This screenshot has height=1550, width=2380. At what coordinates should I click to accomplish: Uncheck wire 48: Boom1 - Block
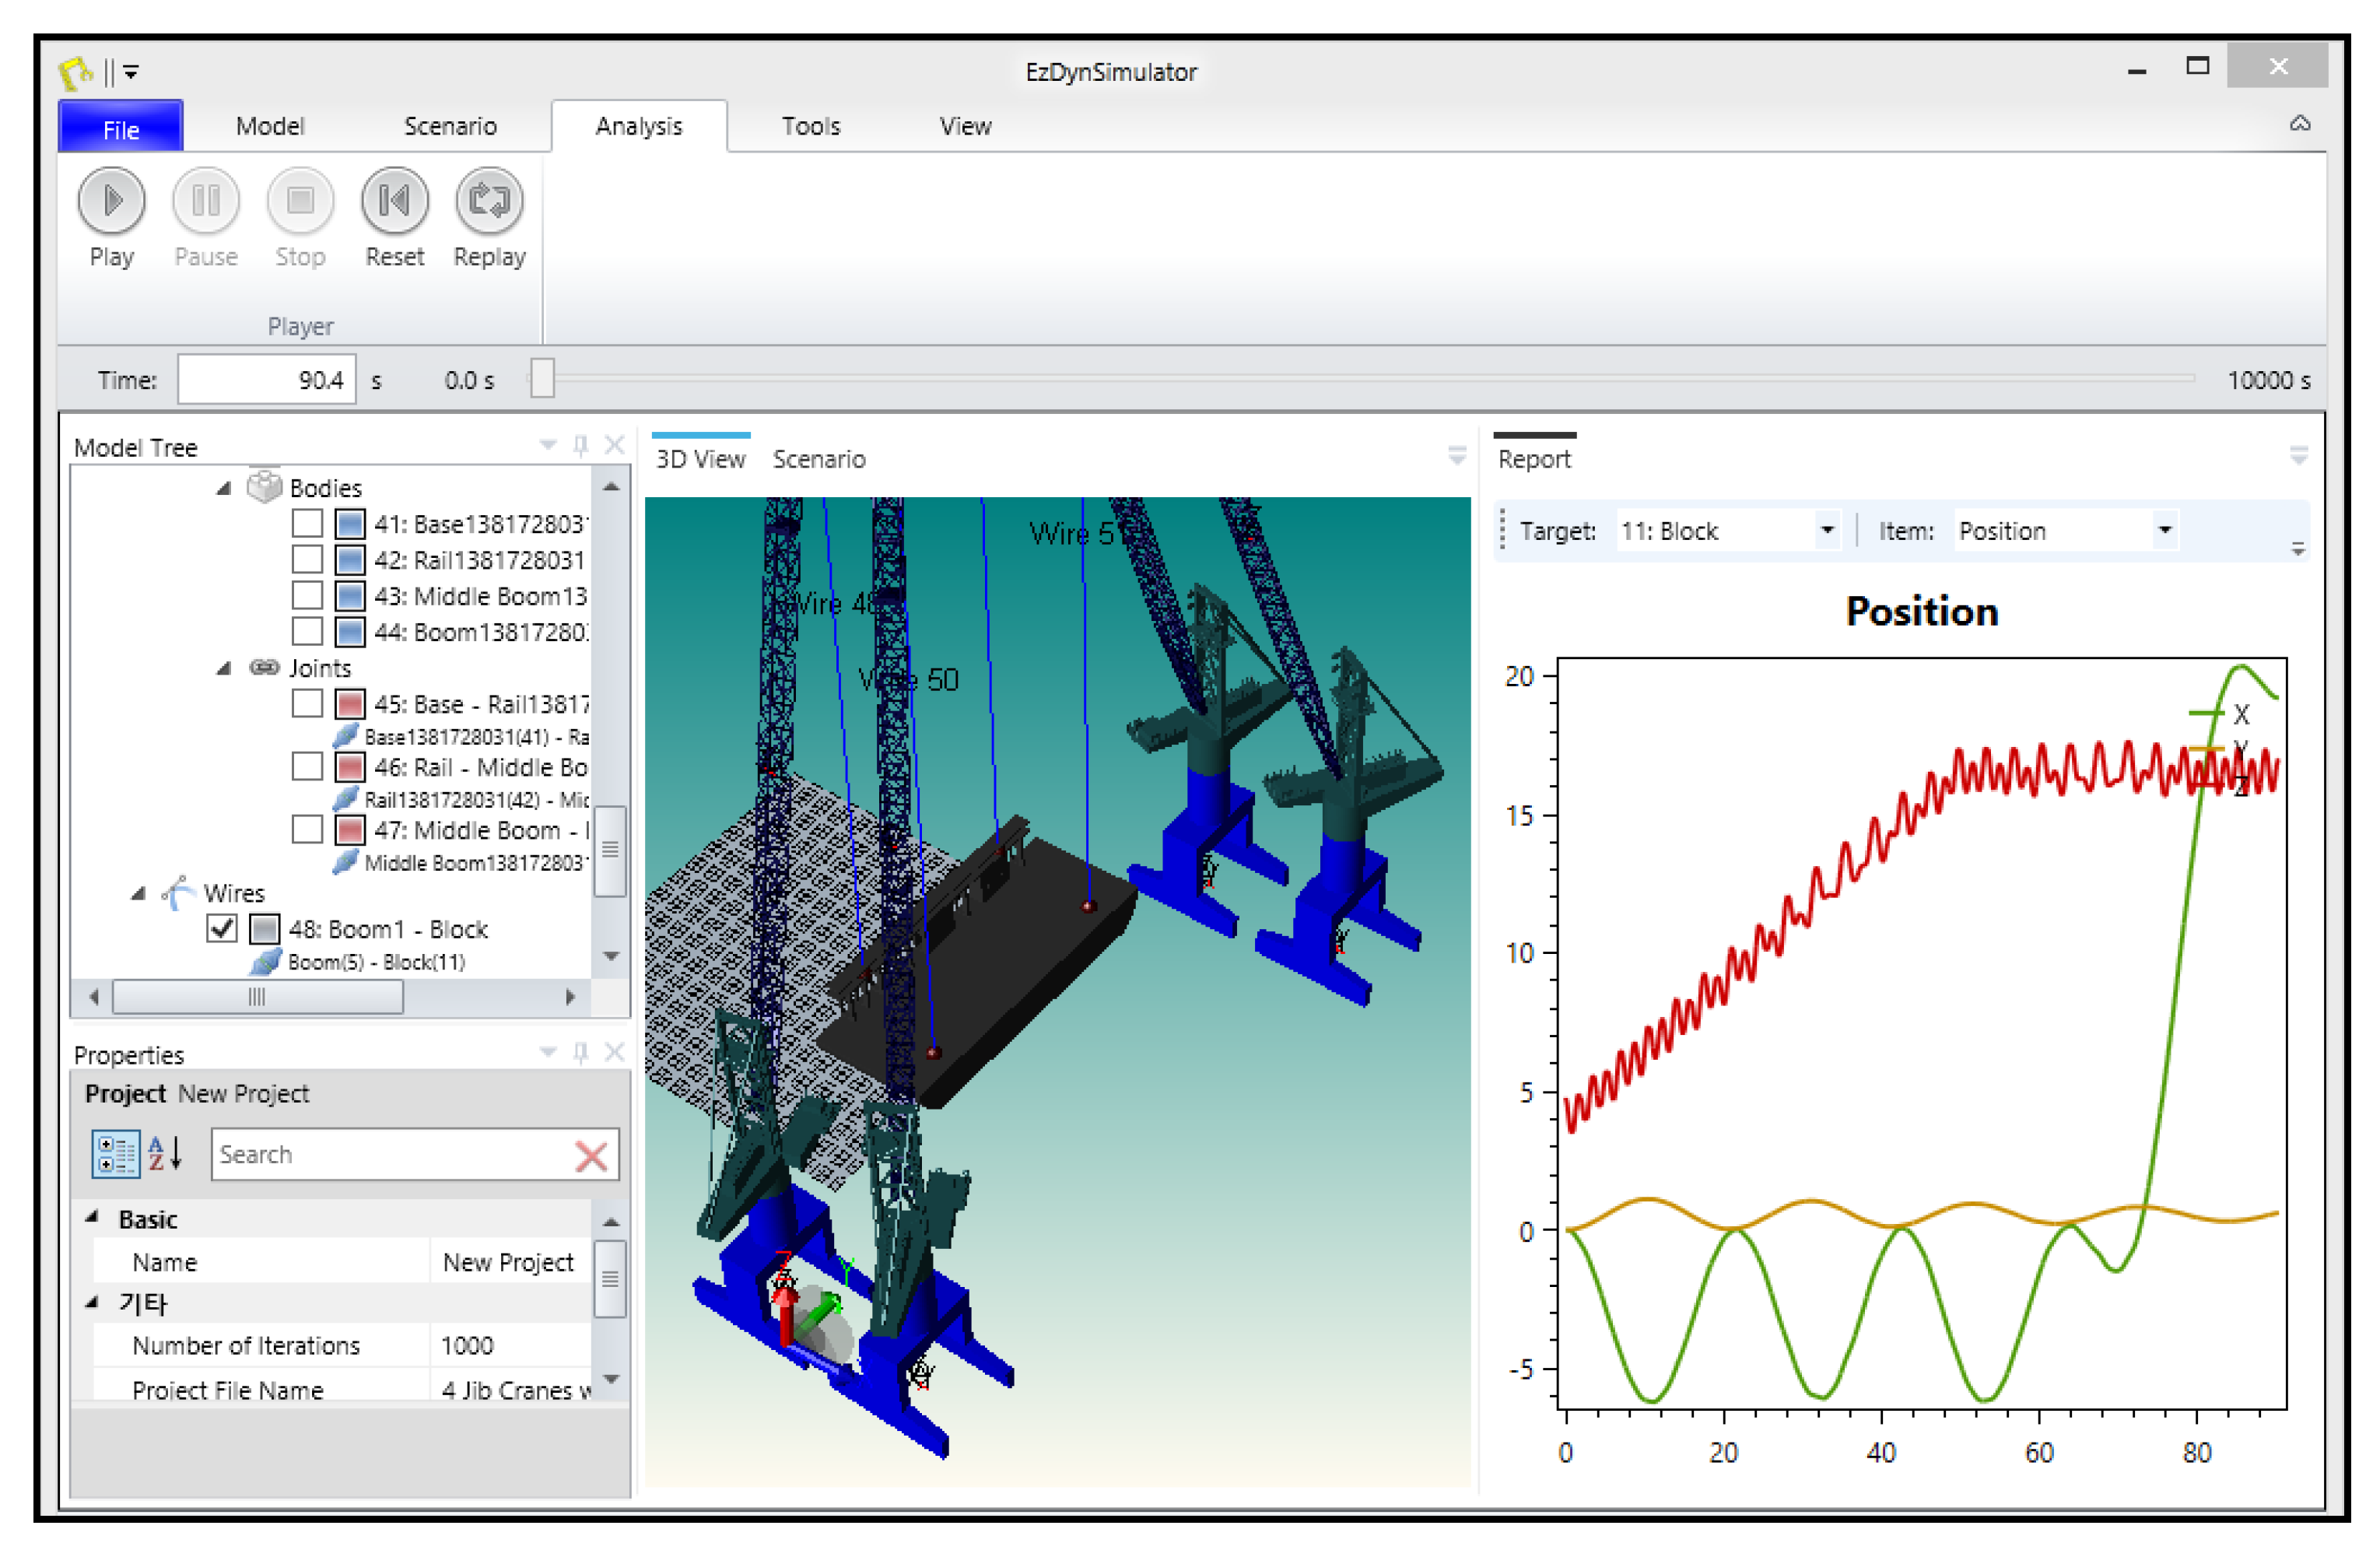pyautogui.click(x=222, y=929)
